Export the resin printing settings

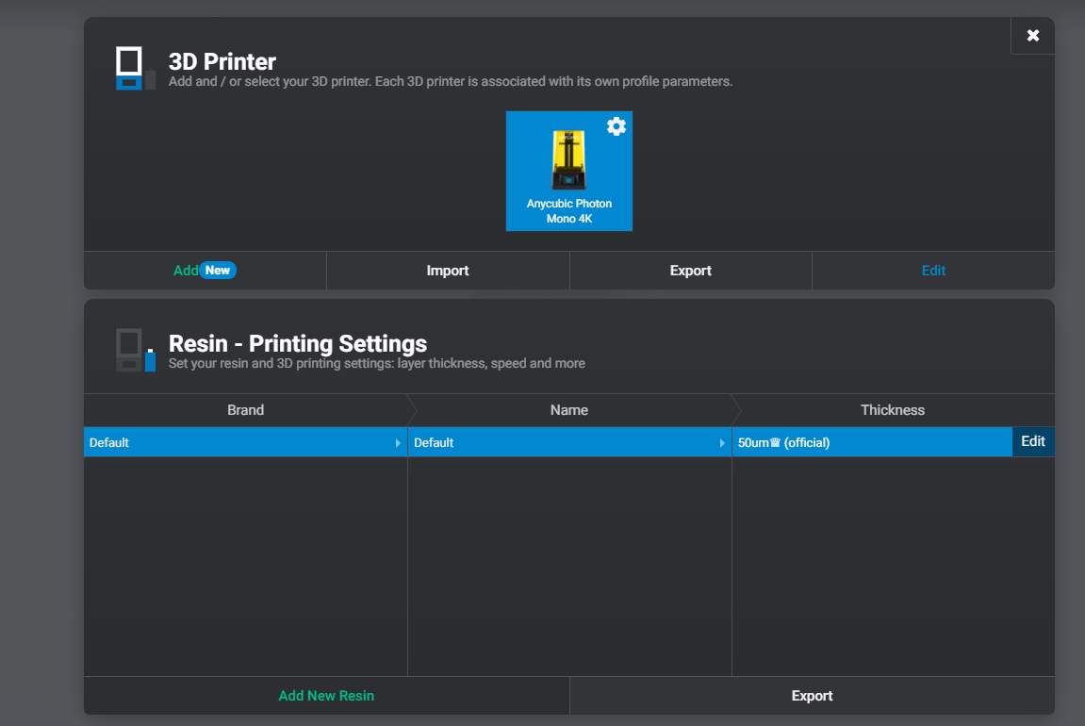(x=812, y=695)
